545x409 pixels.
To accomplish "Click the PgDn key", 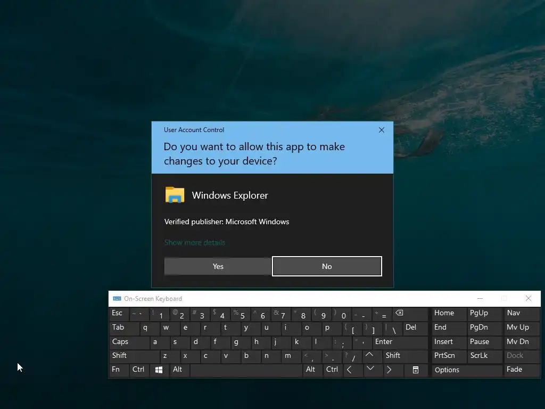I will pos(484,328).
